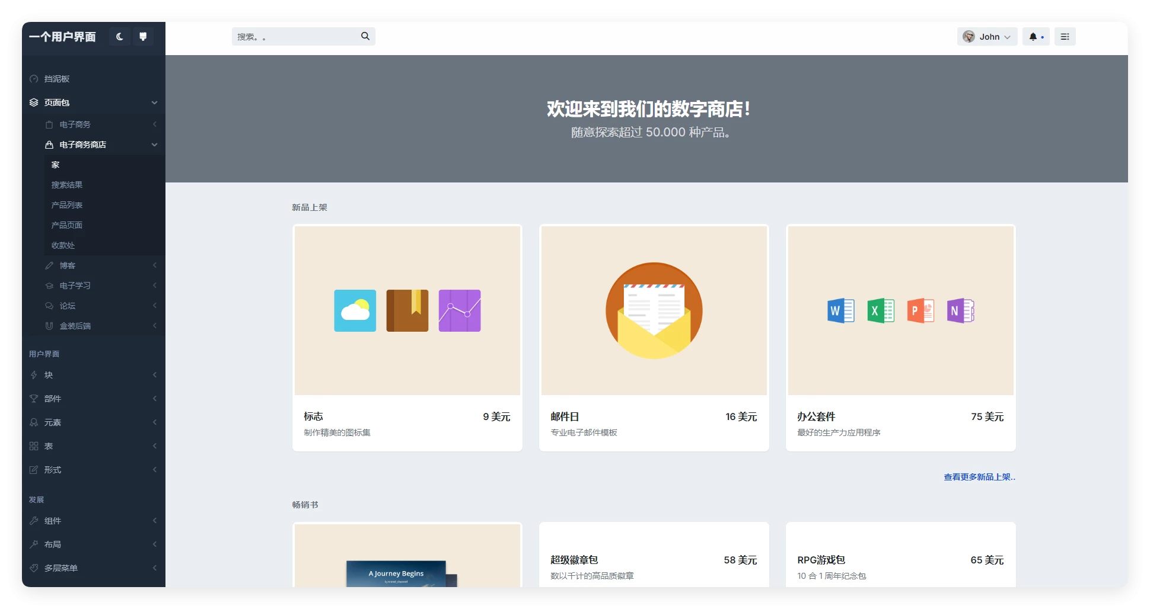Click the paint brush theme icon in the sidebar header
The width and height of the screenshot is (1150, 609).
[x=143, y=37]
